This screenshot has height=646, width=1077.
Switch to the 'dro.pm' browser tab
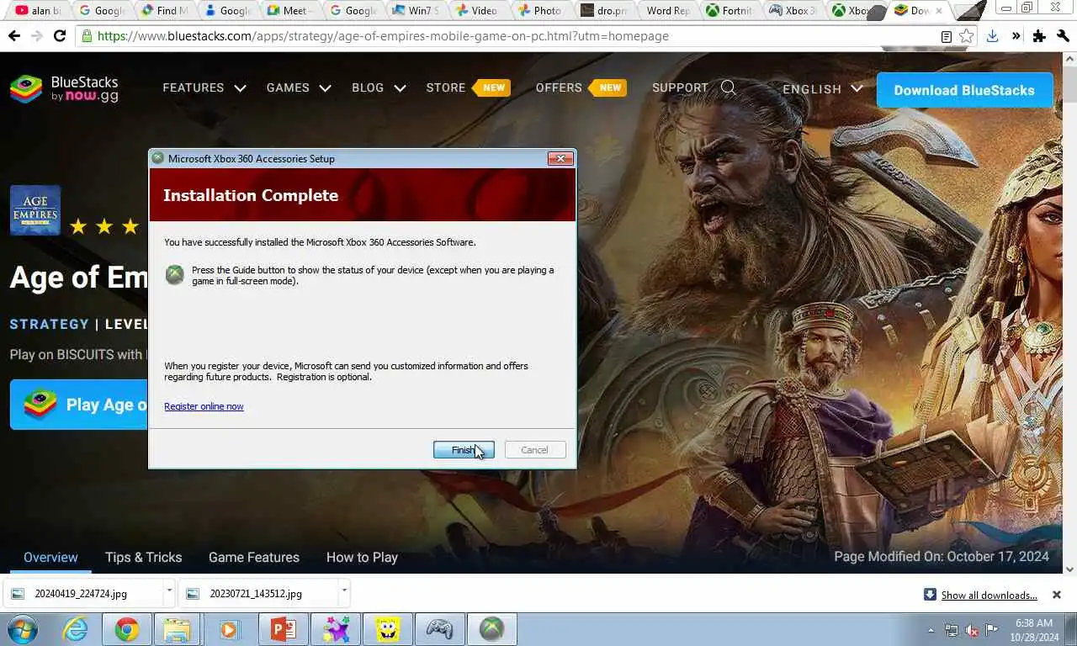pos(606,11)
